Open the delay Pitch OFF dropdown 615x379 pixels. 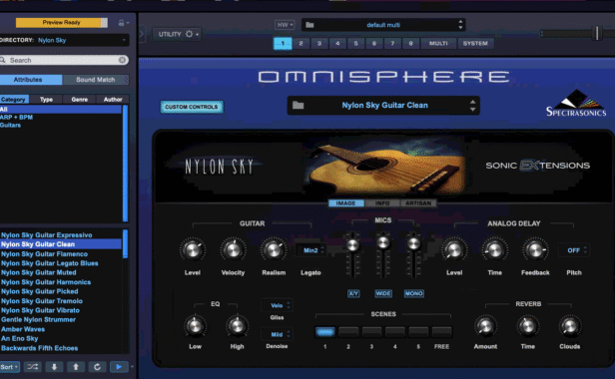tap(574, 250)
